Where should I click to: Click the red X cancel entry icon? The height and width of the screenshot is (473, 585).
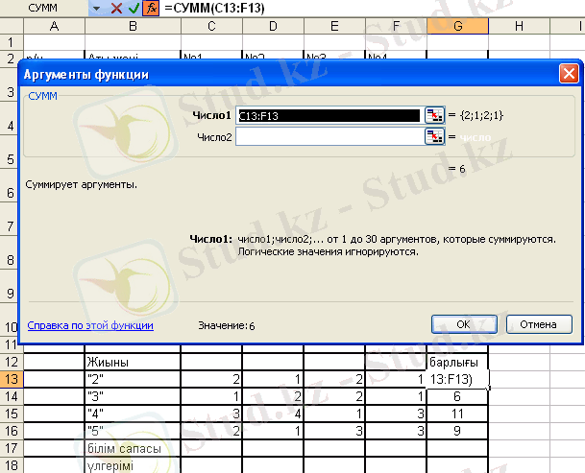(x=117, y=8)
